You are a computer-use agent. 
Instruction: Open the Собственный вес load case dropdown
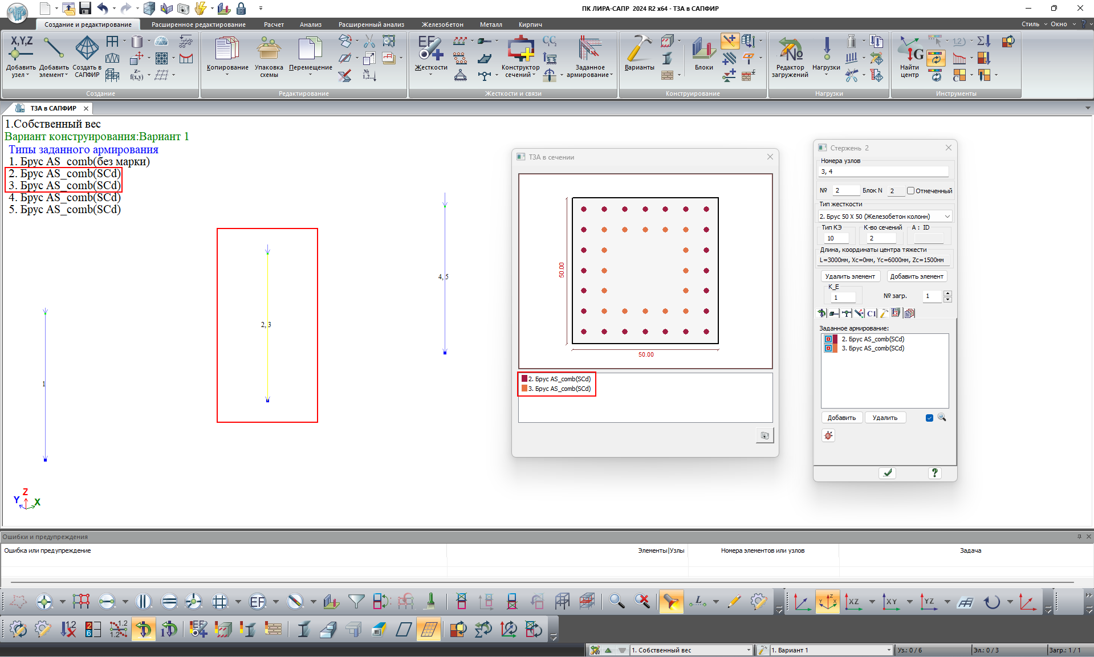pyautogui.click(x=749, y=650)
